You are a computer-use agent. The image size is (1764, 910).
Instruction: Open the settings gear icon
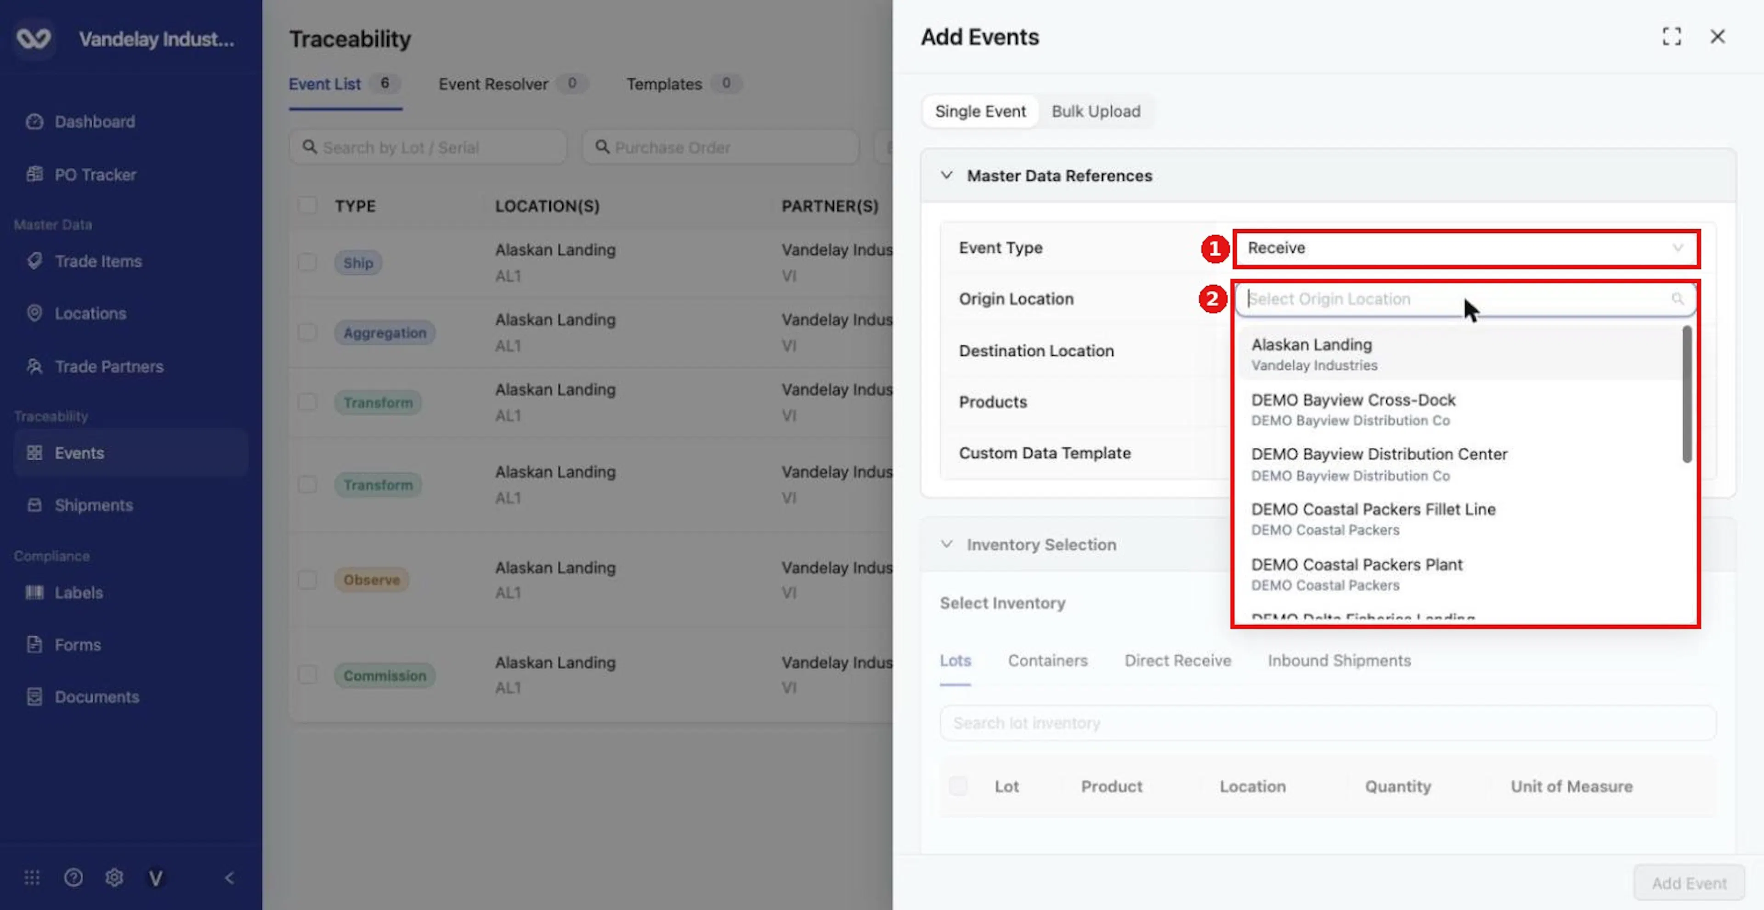114,877
